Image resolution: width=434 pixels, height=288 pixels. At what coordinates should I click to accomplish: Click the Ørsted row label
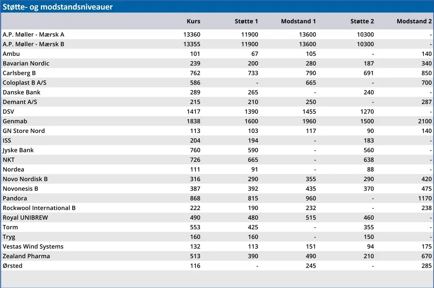(x=13, y=266)
